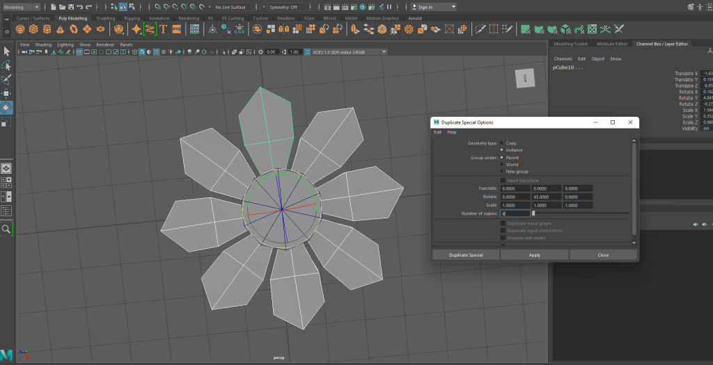Create a polygon torus from shelf
Image resolution: width=713 pixels, height=365 pixels.
[74, 29]
